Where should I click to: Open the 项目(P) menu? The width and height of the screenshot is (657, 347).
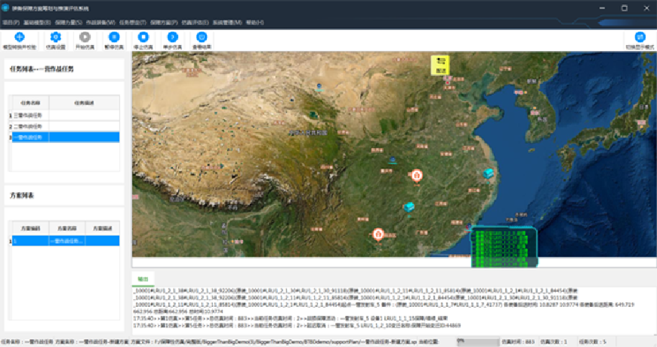pos(11,22)
